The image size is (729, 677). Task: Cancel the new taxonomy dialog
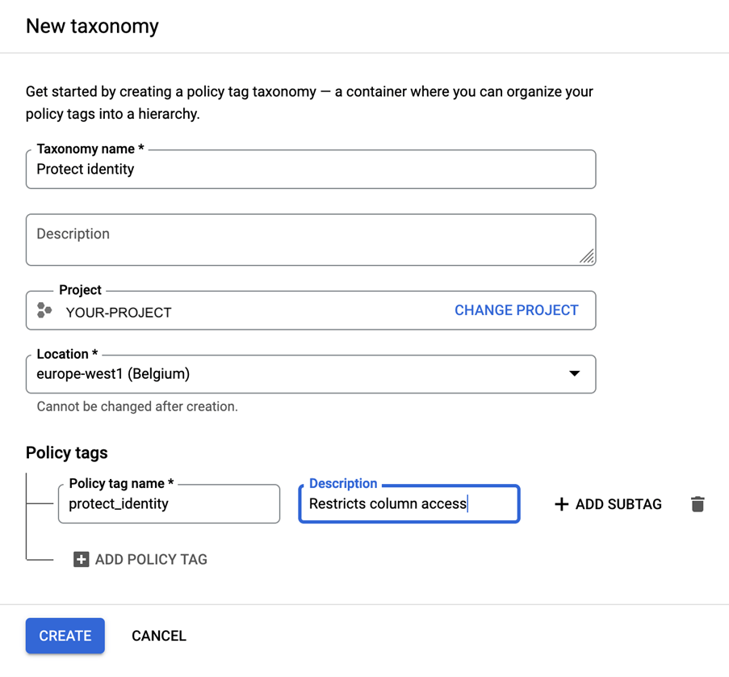pyautogui.click(x=159, y=636)
